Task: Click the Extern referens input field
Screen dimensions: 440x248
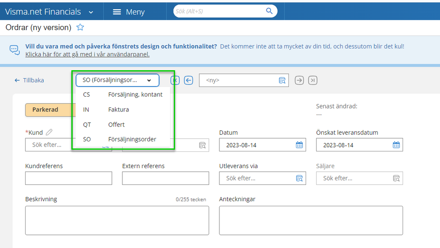Action: [166, 178]
